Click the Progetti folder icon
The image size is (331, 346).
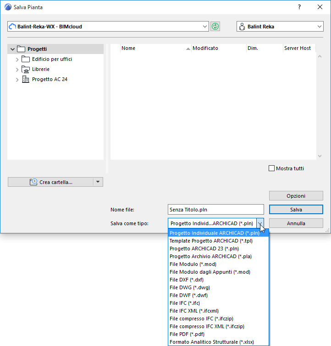click(x=21, y=49)
